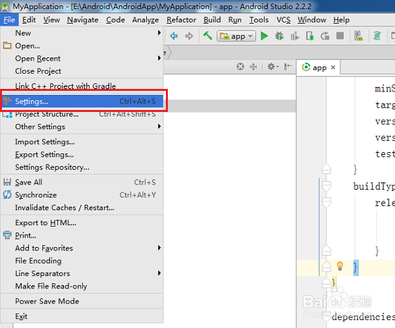
Task: Select Make File Read-only
Action: (82, 286)
